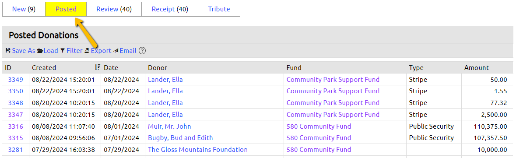516x158 pixels.
Task: Switch to the New (9) tab
Action: pos(24,9)
